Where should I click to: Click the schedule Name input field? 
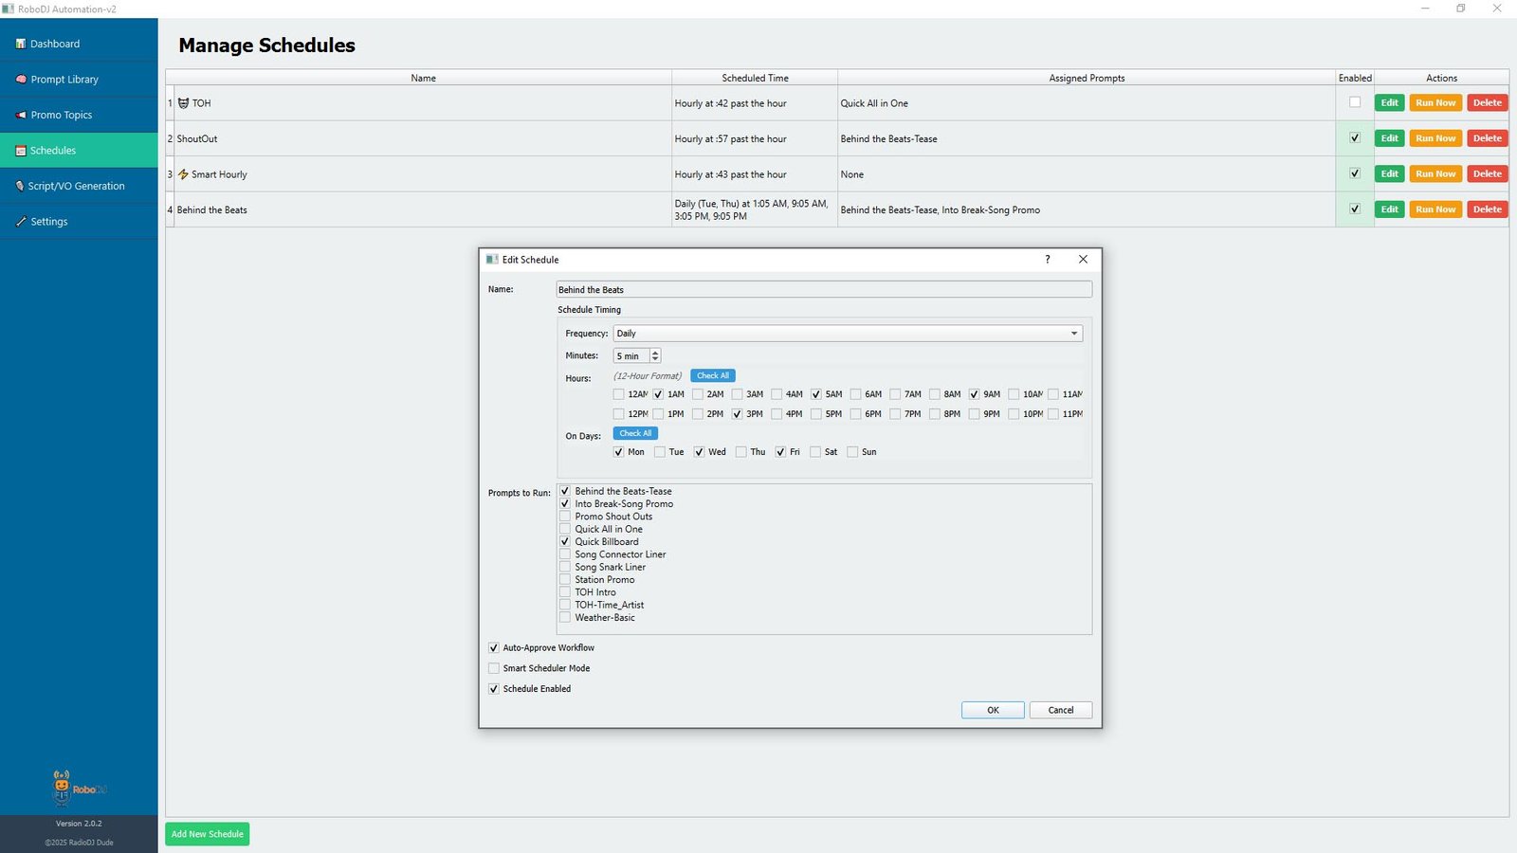(823, 290)
